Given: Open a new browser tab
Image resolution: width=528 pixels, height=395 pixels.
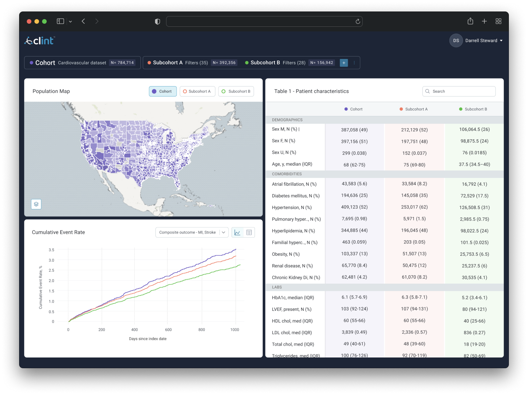Looking at the screenshot, I should tap(484, 21).
